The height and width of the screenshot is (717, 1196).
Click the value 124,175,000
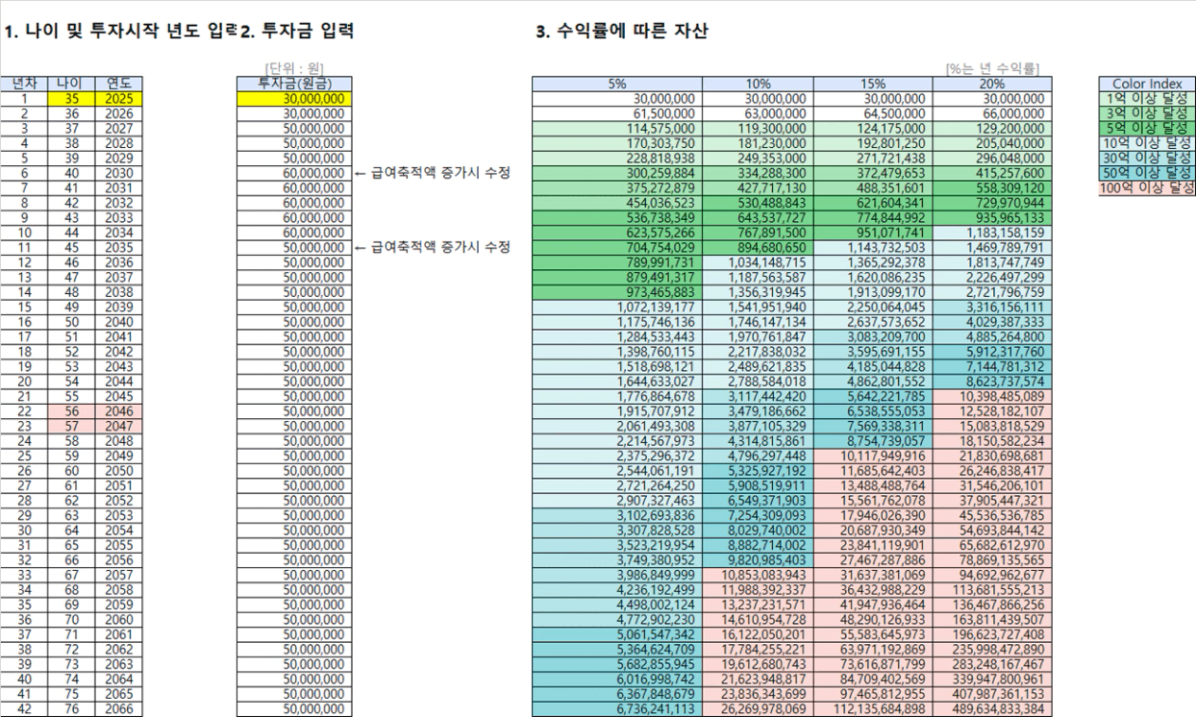click(873, 128)
